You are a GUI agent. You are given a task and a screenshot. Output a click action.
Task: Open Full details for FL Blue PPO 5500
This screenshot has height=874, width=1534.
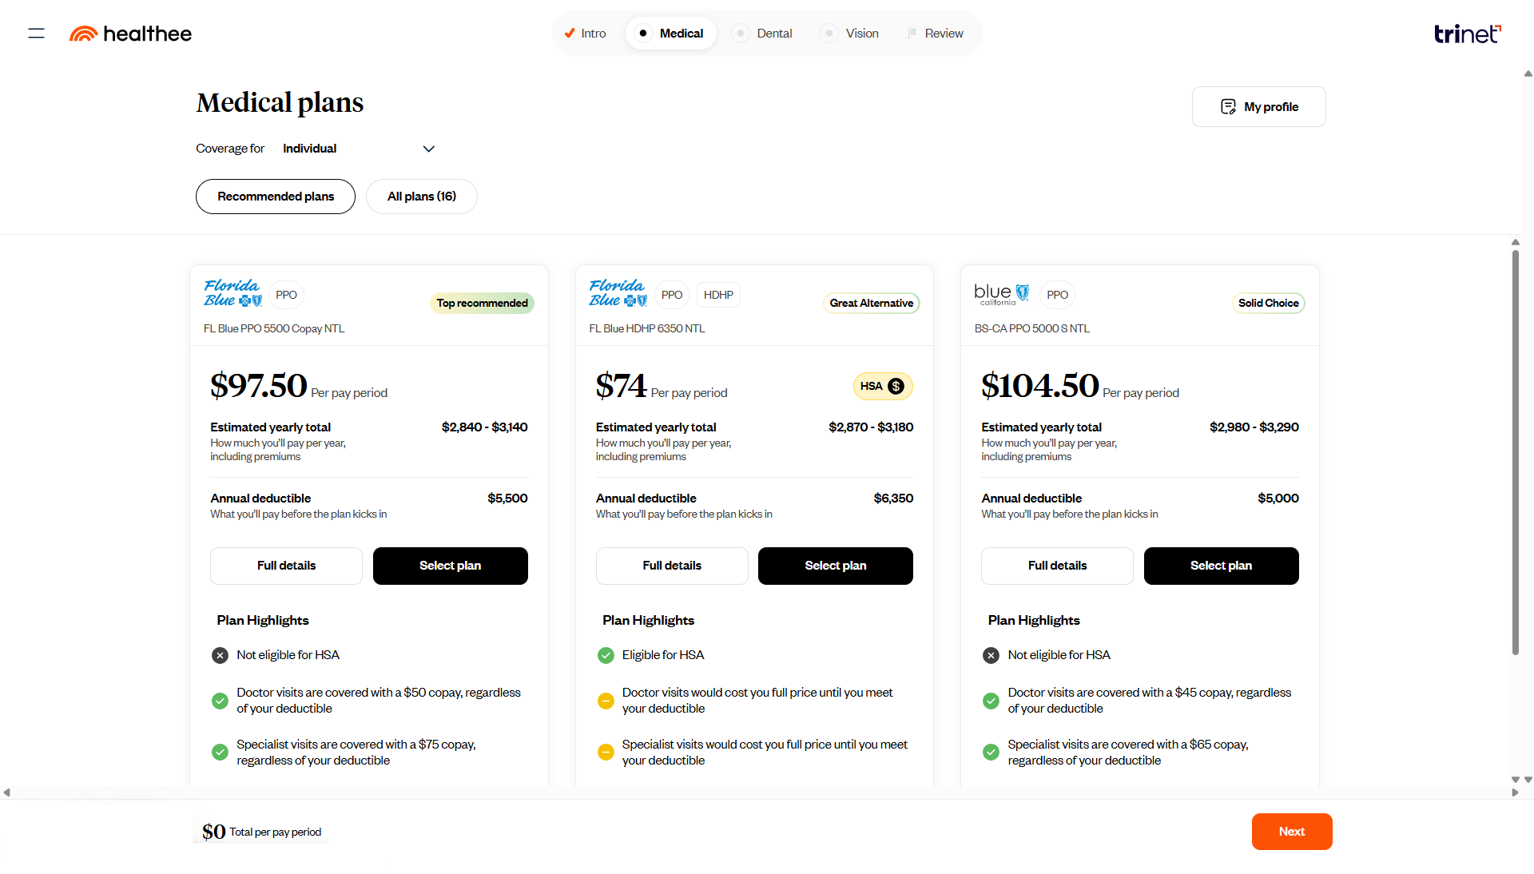pos(286,566)
